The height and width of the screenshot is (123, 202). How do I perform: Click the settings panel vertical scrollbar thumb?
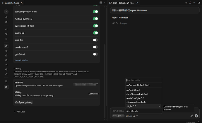point(105,81)
